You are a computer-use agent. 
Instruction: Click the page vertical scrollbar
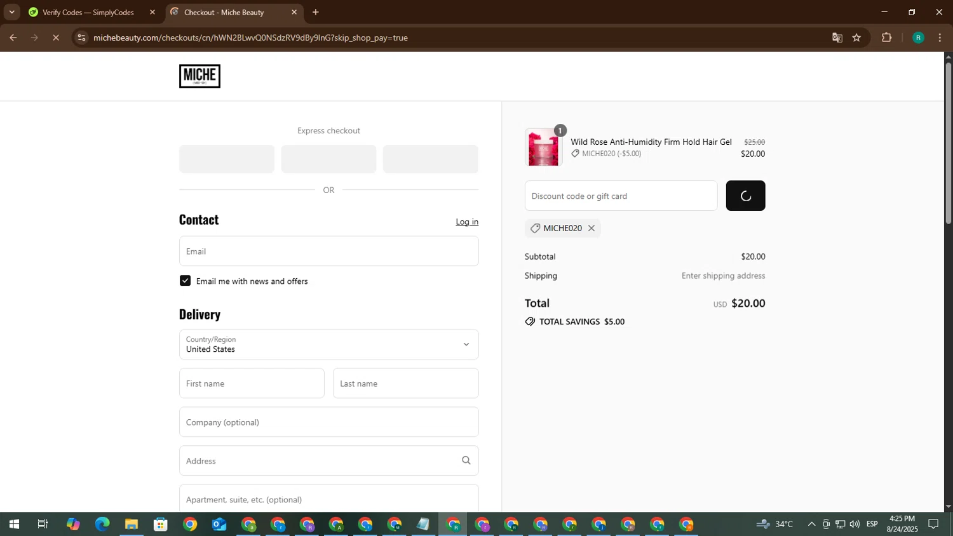949,144
